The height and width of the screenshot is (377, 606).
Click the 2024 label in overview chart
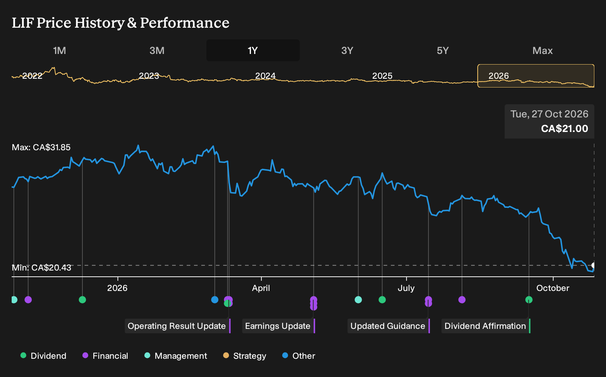pos(265,76)
